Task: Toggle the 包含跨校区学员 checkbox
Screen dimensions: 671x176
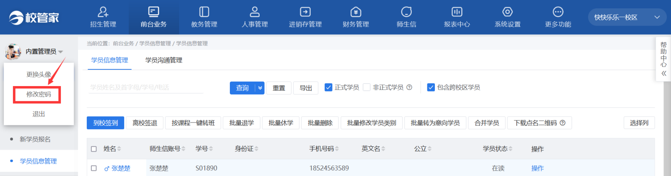Action: (431, 87)
